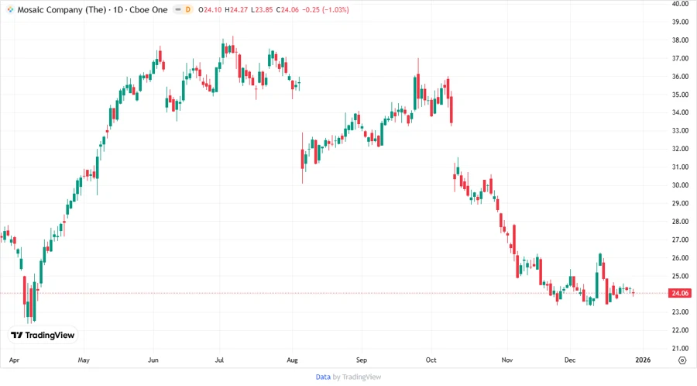Viewport: 697px width, 386px height.
Task: Click the 'Mosaic Company (The)' symbol title
Action: (x=62, y=9)
